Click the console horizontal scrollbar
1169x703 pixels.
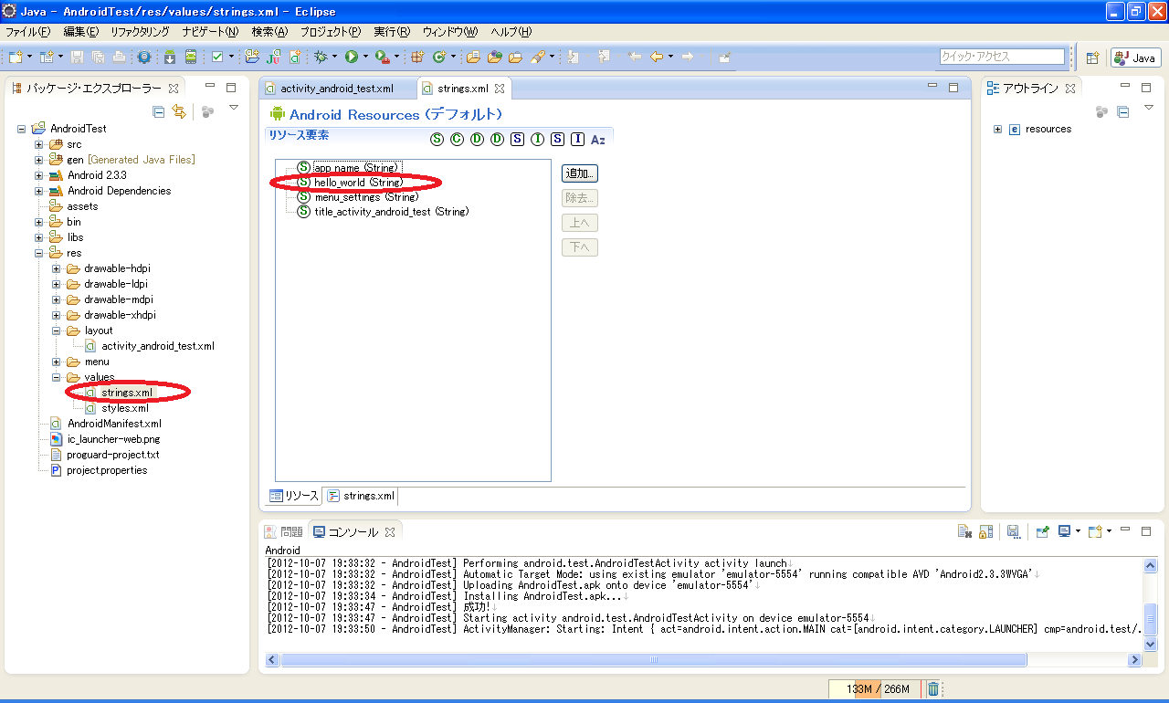pyautogui.click(x=653, y=660)
